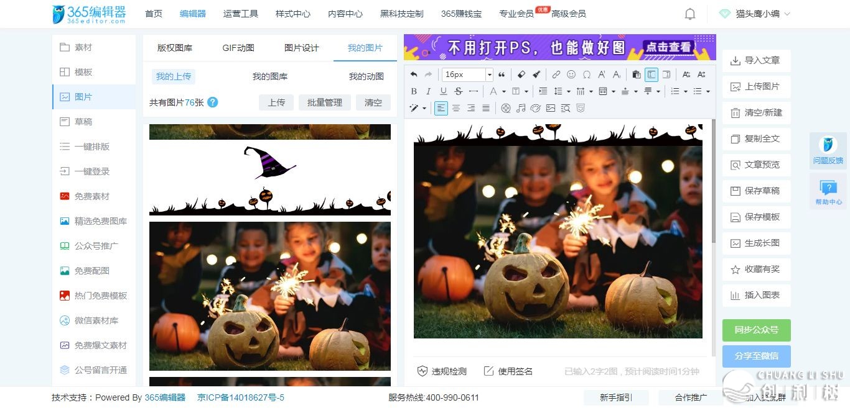
Task: Click the 批量管理 button
Action: 325,102
